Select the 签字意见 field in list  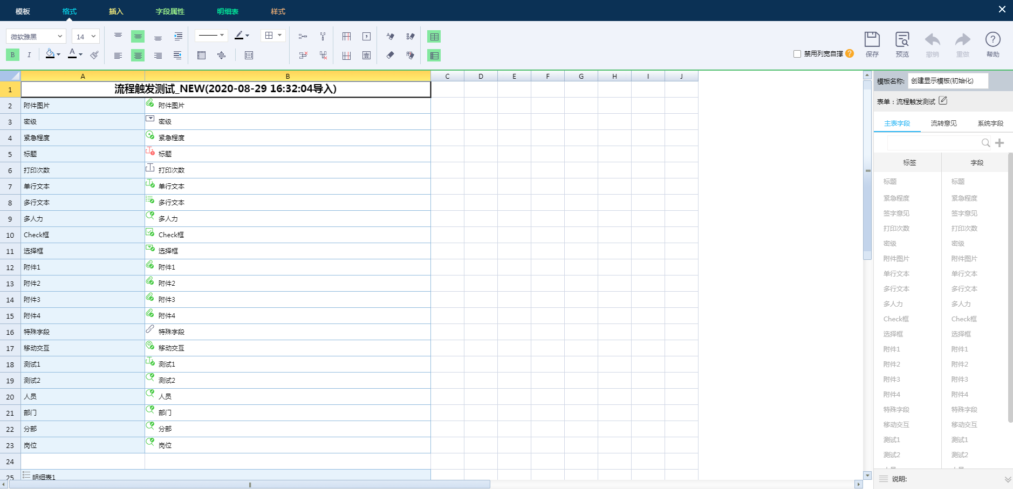point(964,213)
